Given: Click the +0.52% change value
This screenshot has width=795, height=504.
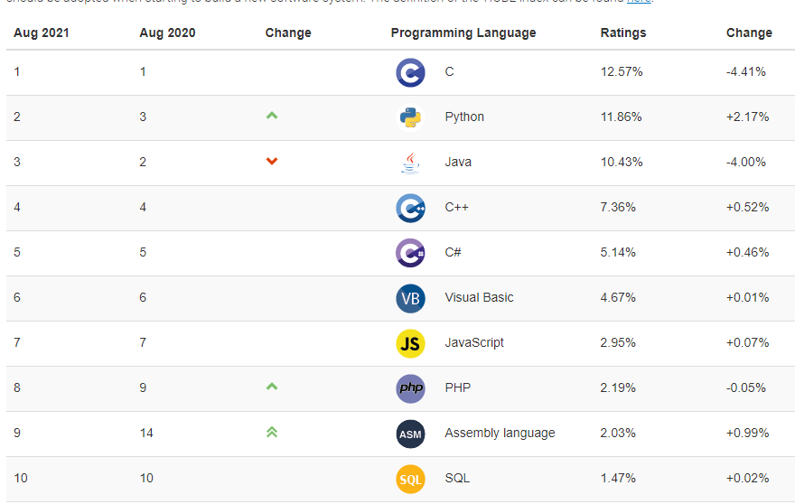Looking at the screenshot, I should point(747,208).
